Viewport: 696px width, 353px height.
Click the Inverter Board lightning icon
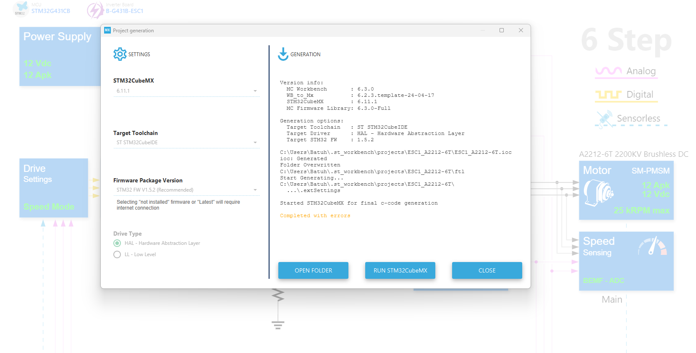tap(95, 10)
